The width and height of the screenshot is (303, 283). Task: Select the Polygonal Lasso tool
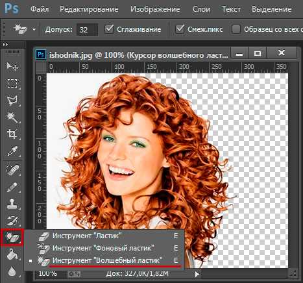click(x=12, y=101)
